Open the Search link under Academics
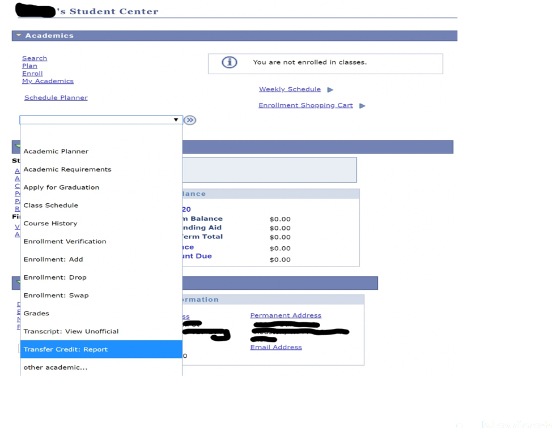 click(x=35, y=58)
